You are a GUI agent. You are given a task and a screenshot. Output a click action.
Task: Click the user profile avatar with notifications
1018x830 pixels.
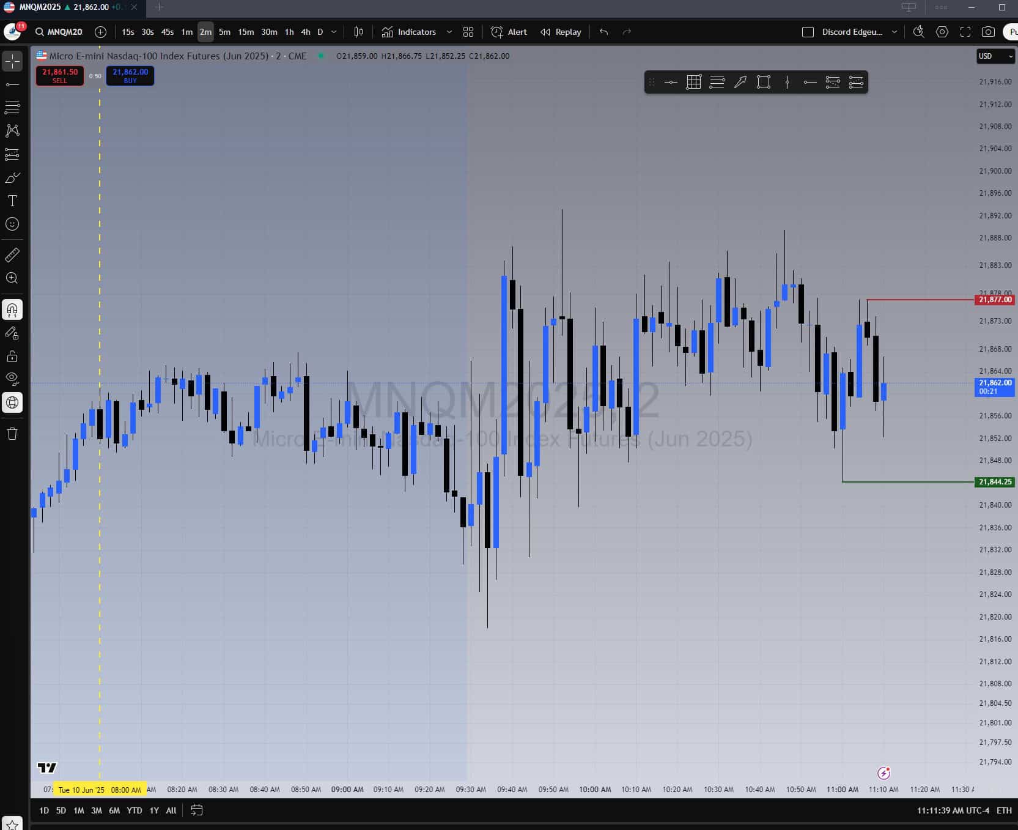(x=13, y=32)
